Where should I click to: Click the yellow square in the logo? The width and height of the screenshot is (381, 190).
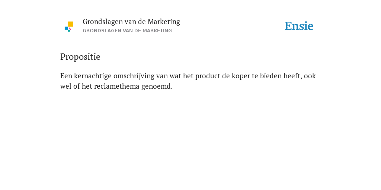70,24
